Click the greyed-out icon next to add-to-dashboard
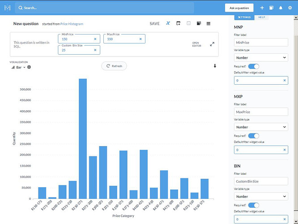Screen dimensions: 298x224 point(188,23)
